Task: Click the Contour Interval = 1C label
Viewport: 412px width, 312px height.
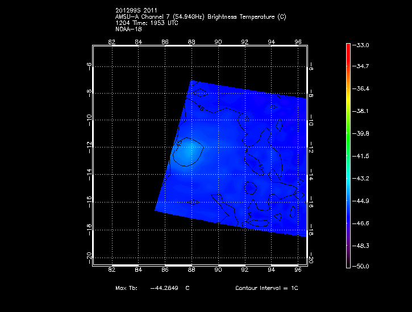Action: (x=267, y=288)
